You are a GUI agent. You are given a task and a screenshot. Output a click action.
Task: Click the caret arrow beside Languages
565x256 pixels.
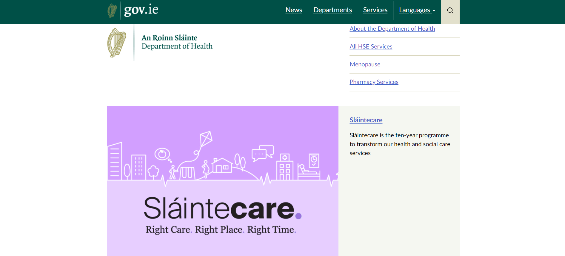click(434, 11)
